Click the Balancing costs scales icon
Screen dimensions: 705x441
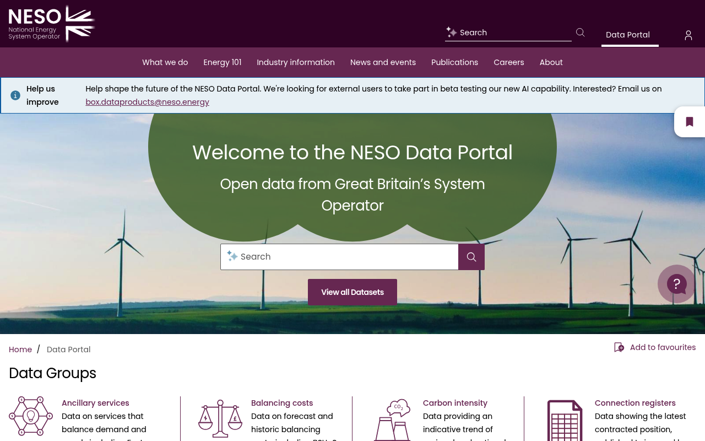click(x=220, y=419)
